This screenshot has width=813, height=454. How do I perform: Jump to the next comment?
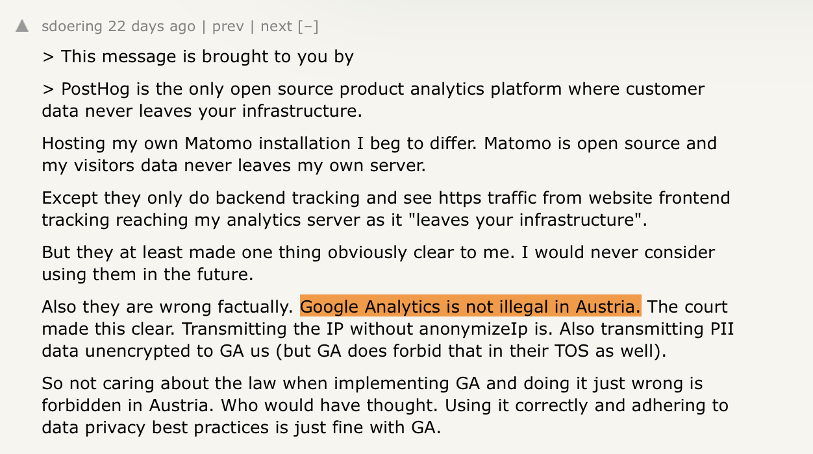click(276, 27)
